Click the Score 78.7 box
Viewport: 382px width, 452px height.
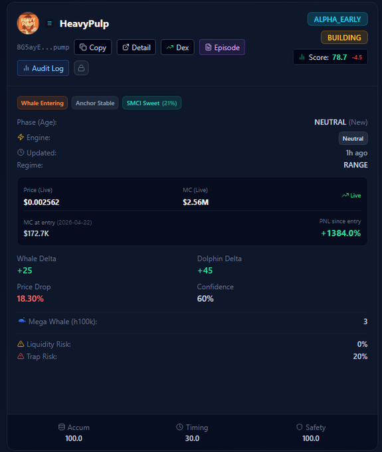coord(330,57)
